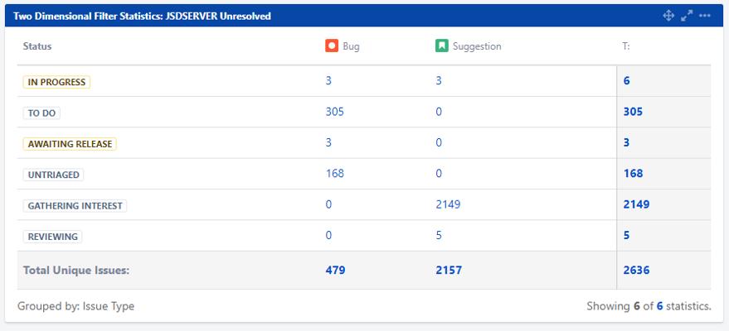Open the grand total 2636 issues link
Image resolution: width=729 pixels, height=331 pixels.
point(636,271)
